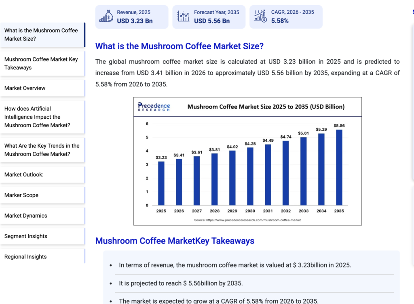
Task: Open Market Dynamics from table of contents
Action: (26, 216)
